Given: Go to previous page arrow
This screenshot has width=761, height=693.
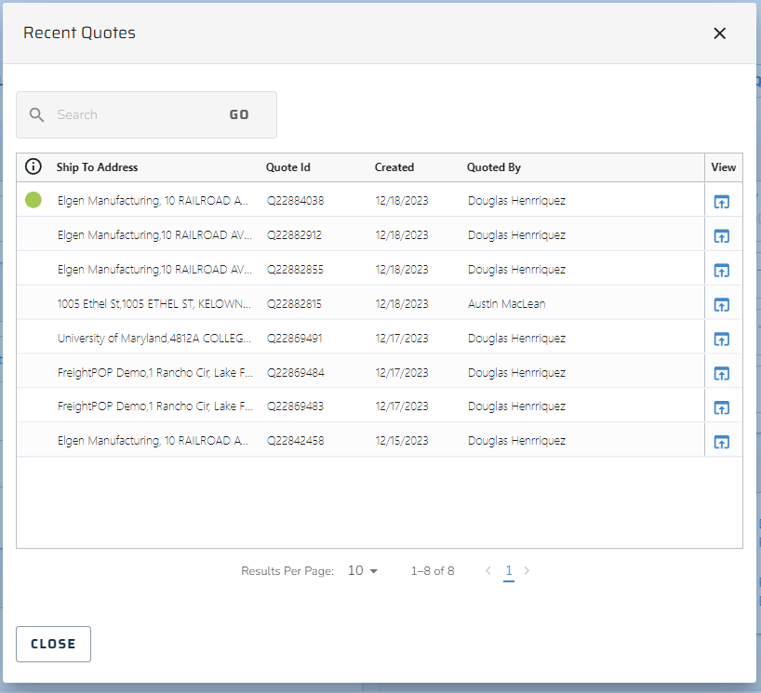Looking at the screenshot, I should click(x=488, y=571).
